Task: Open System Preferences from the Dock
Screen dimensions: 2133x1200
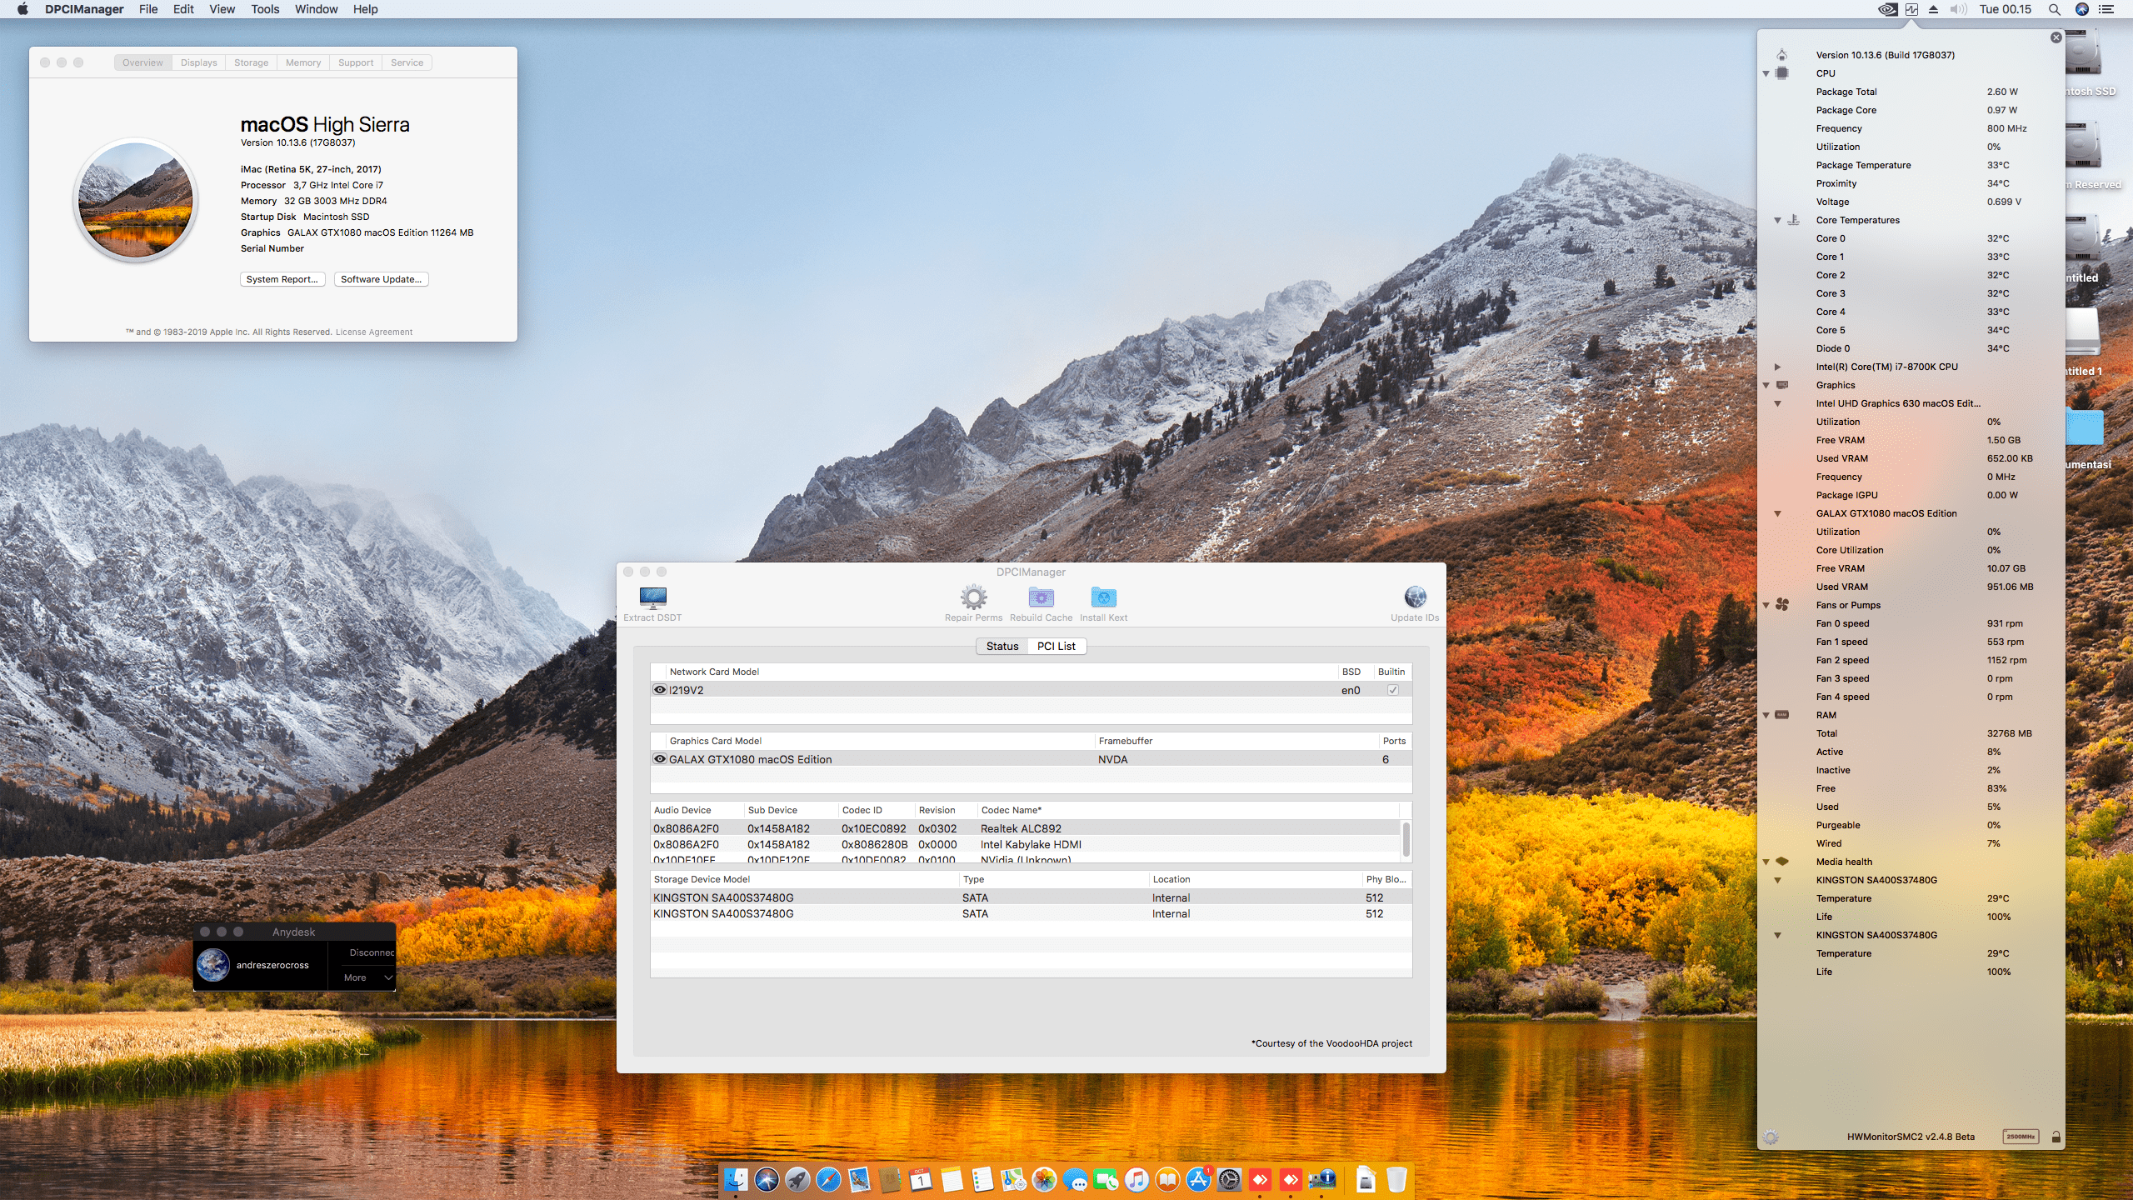Action: click(1229, 1179)
